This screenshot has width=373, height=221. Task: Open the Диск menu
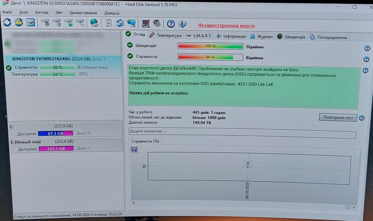click(x=24, y=12)
